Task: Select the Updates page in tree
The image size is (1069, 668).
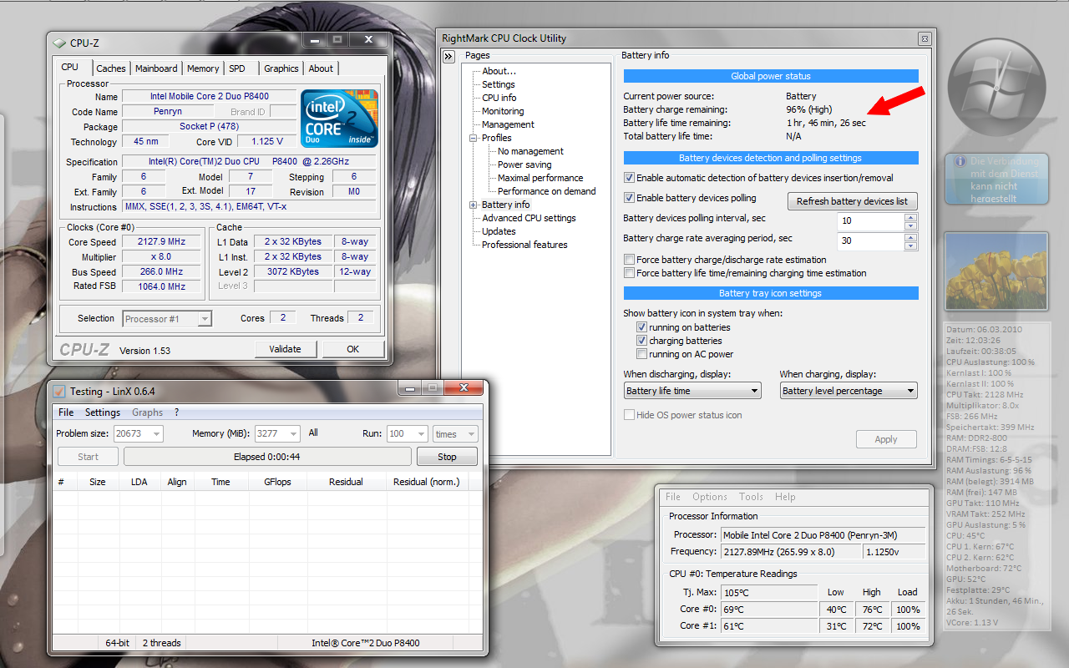Action: tap(499, 231)
